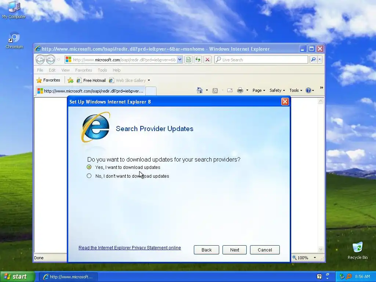Open the File menu
This screenshot has height=282, width=376.
(x=40, y=70)
